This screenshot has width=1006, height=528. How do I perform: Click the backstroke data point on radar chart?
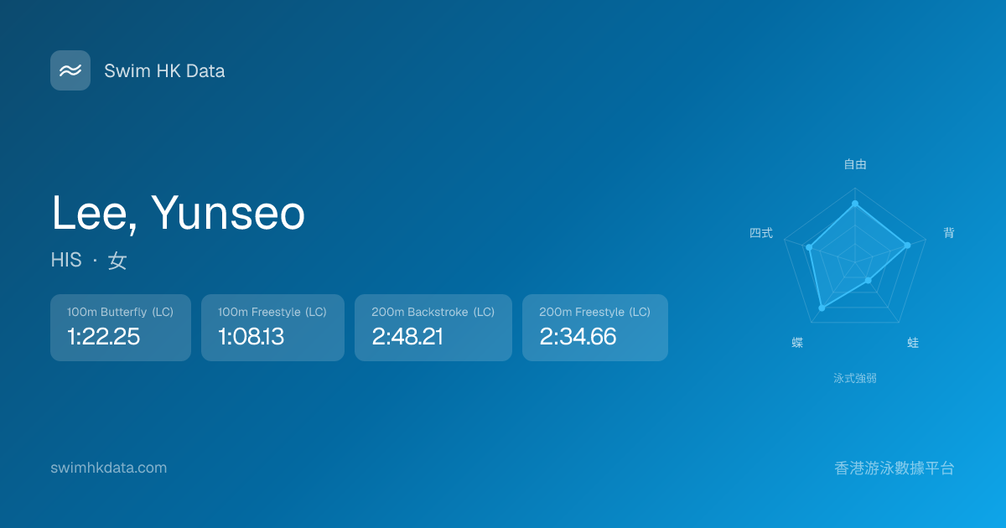coord(907,246)
